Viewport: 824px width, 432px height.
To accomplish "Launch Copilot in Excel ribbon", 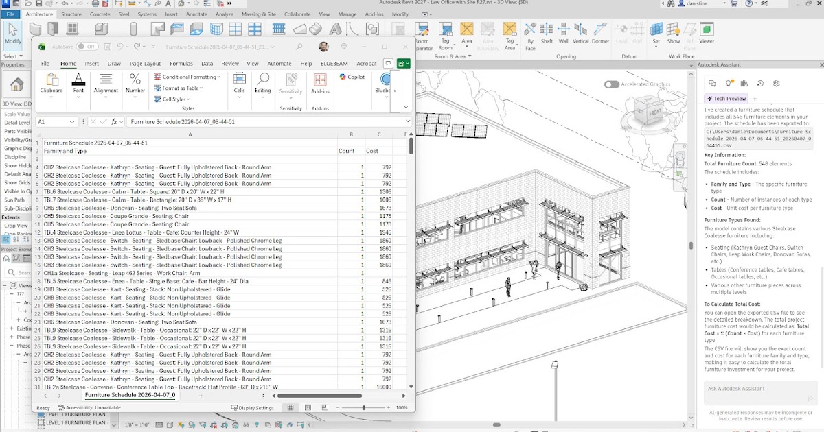I will [x=352, y=77].
